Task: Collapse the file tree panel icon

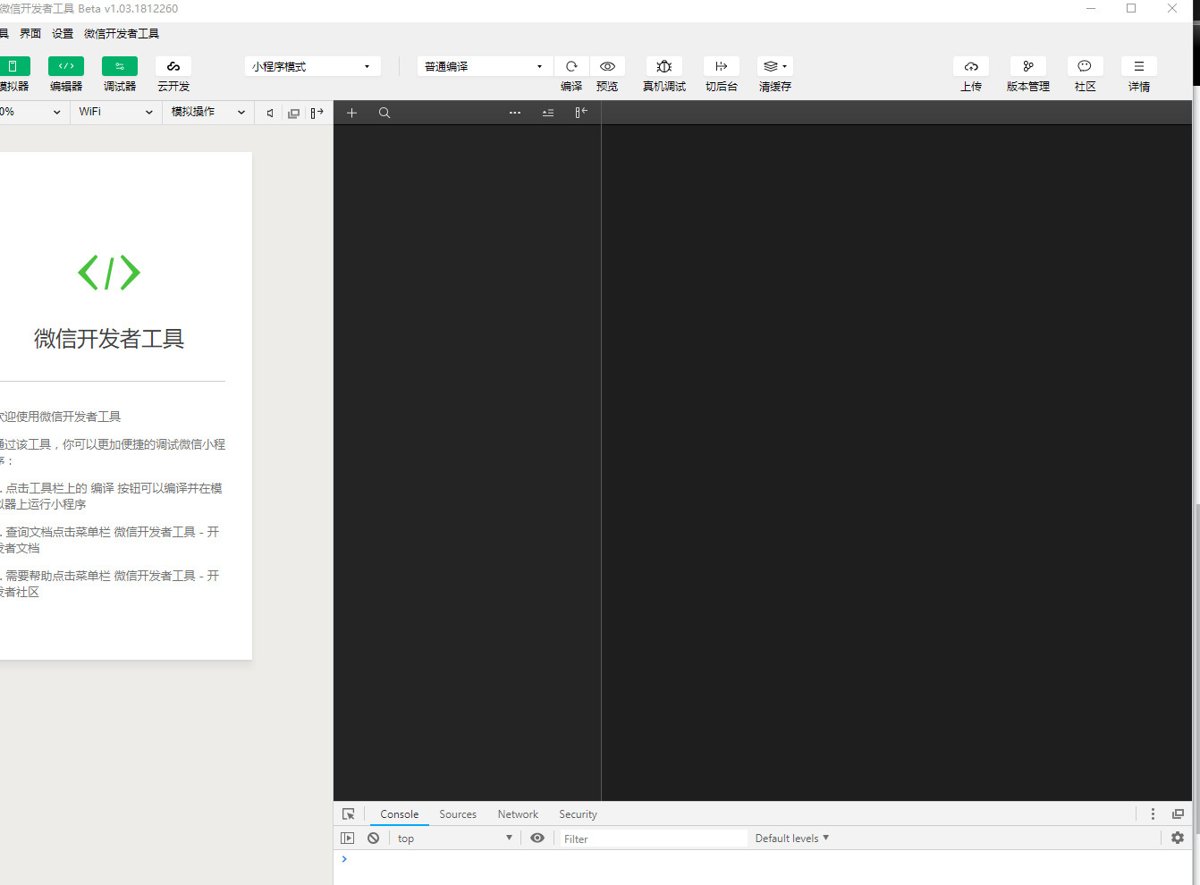Action: (x=581, y=113)
